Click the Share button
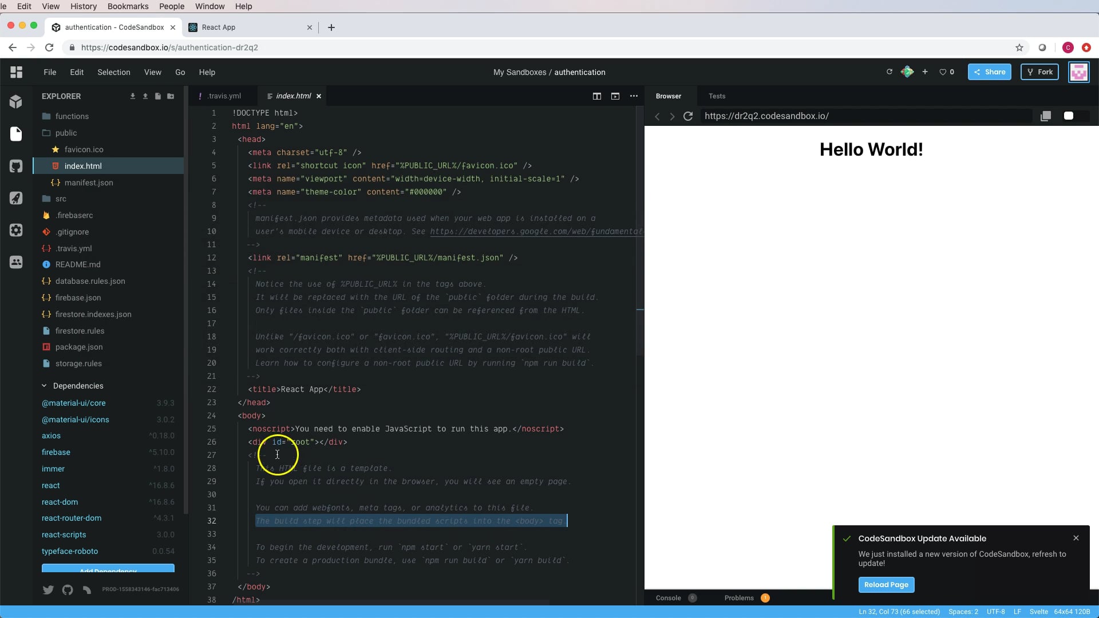Image resolution: width=1099 pixels, height=618 pixels. pyautogui.click(x=990, y=72)
